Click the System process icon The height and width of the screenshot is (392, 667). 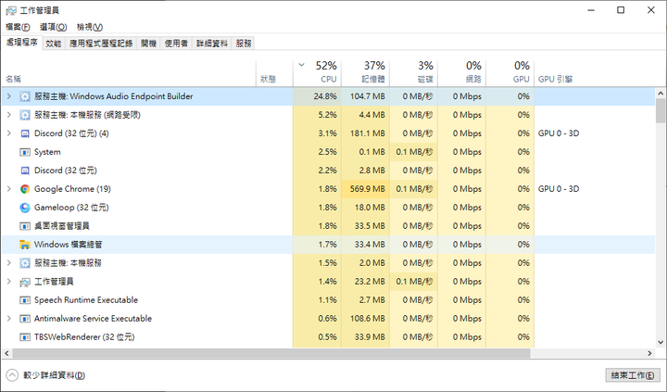point(25,152)
